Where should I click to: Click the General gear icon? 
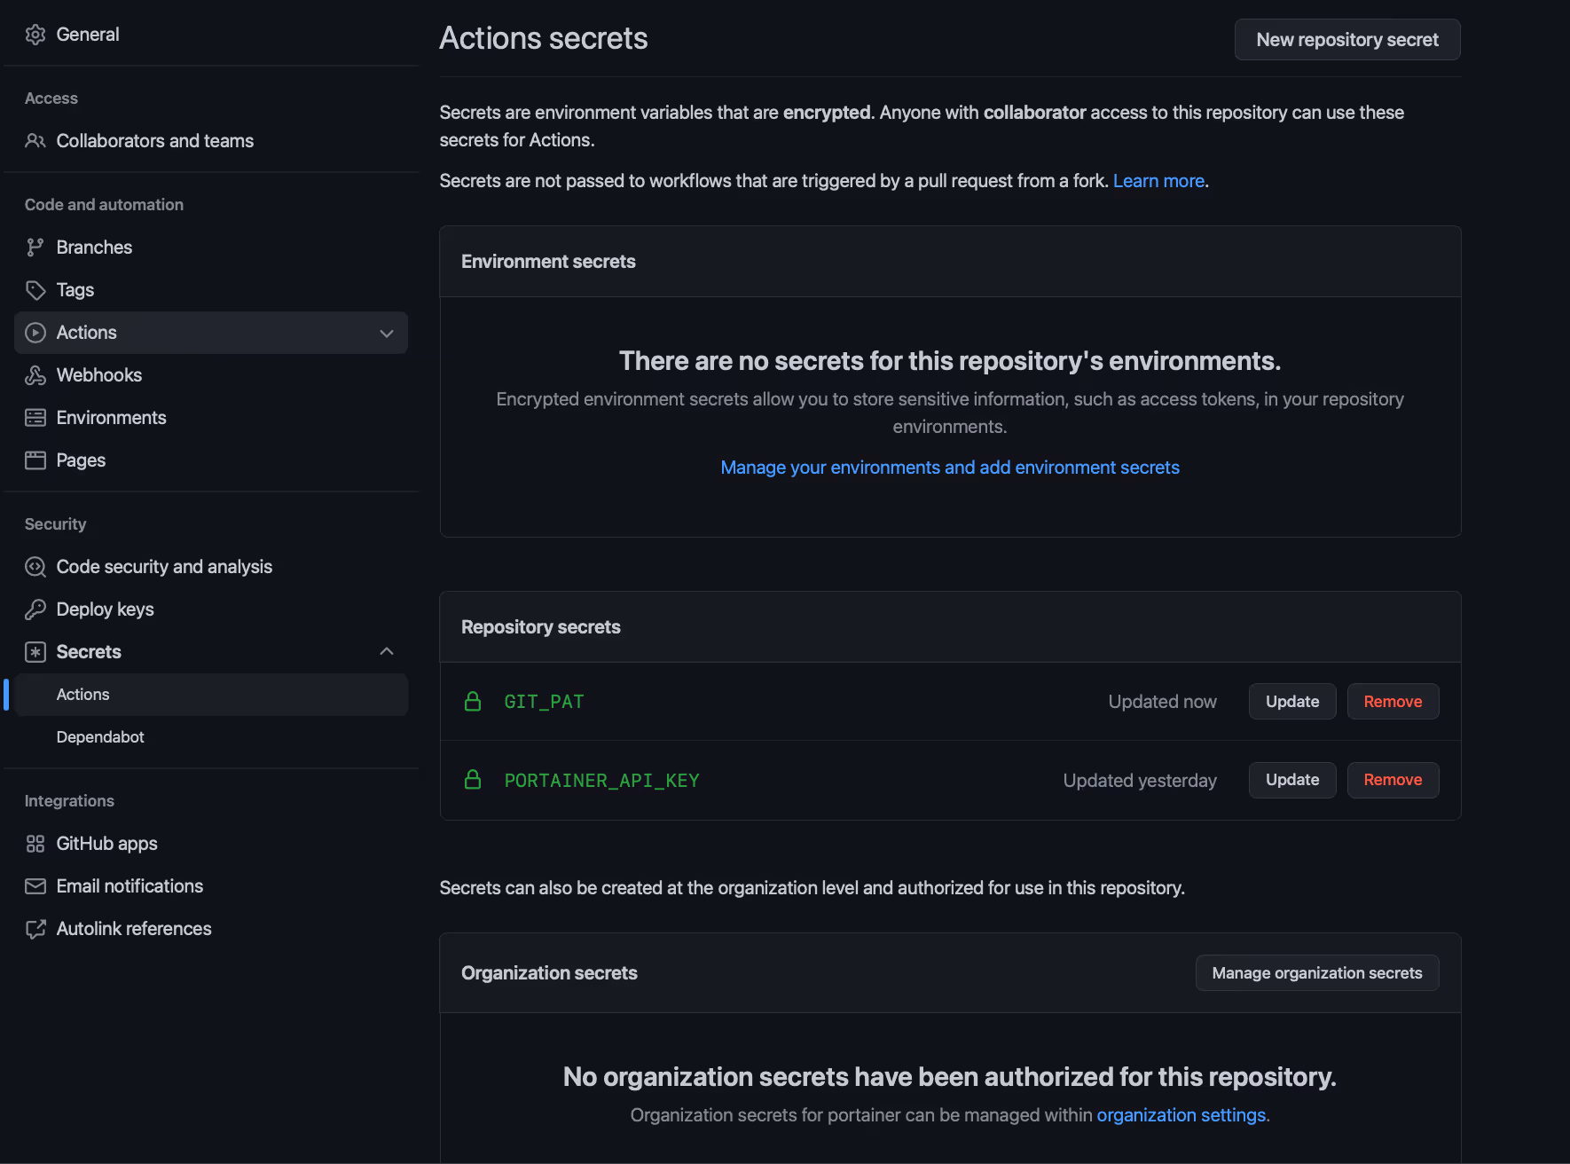coord(35,35)
